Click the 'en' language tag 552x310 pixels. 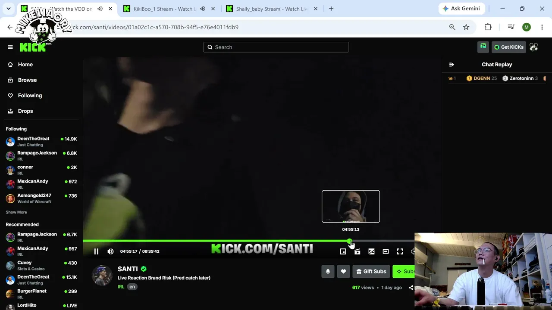[x=132, y=287]
